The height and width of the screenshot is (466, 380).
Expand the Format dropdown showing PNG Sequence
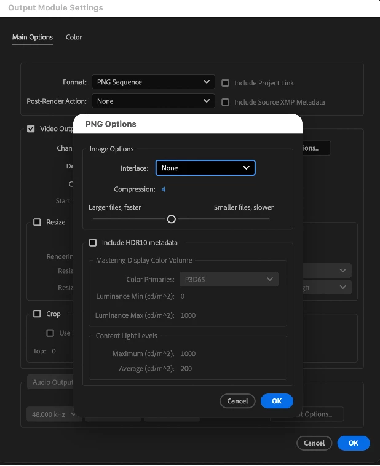click(153, 82)
